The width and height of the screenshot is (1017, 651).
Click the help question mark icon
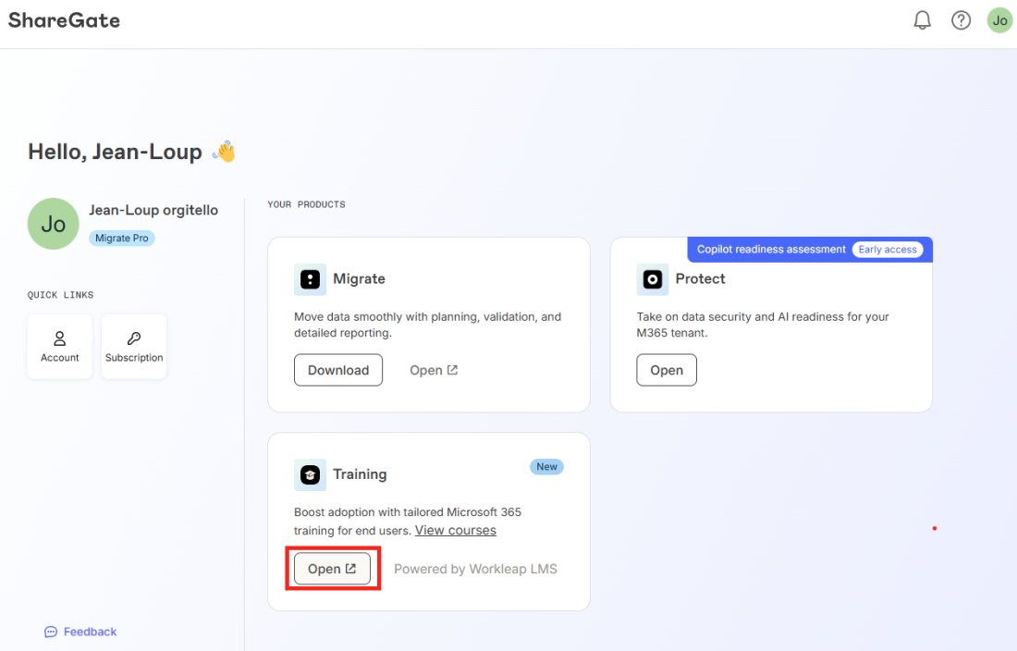pyautogui.click(x=961, y=20)
